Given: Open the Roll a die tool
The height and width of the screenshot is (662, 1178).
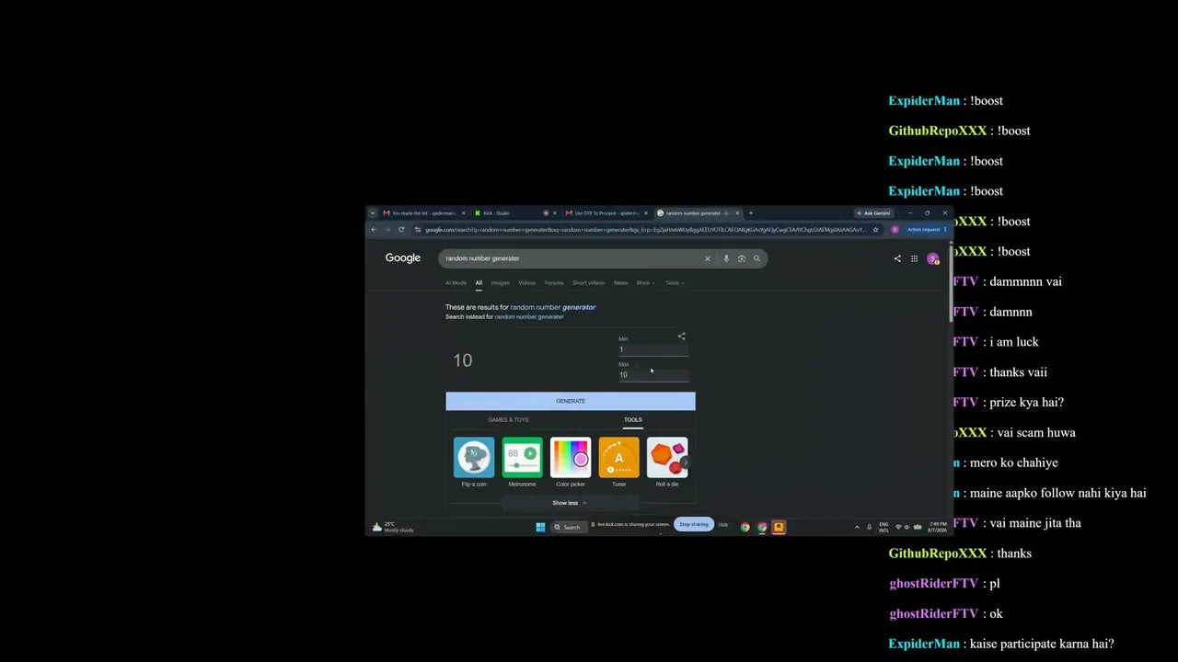Looking at the screenshot, I should pos(667,462).
